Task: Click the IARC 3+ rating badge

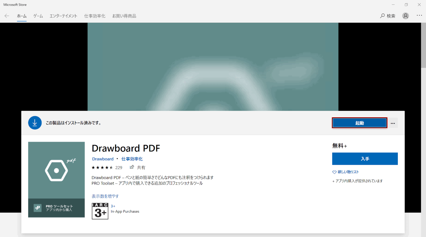Action: tap(100, 211)
